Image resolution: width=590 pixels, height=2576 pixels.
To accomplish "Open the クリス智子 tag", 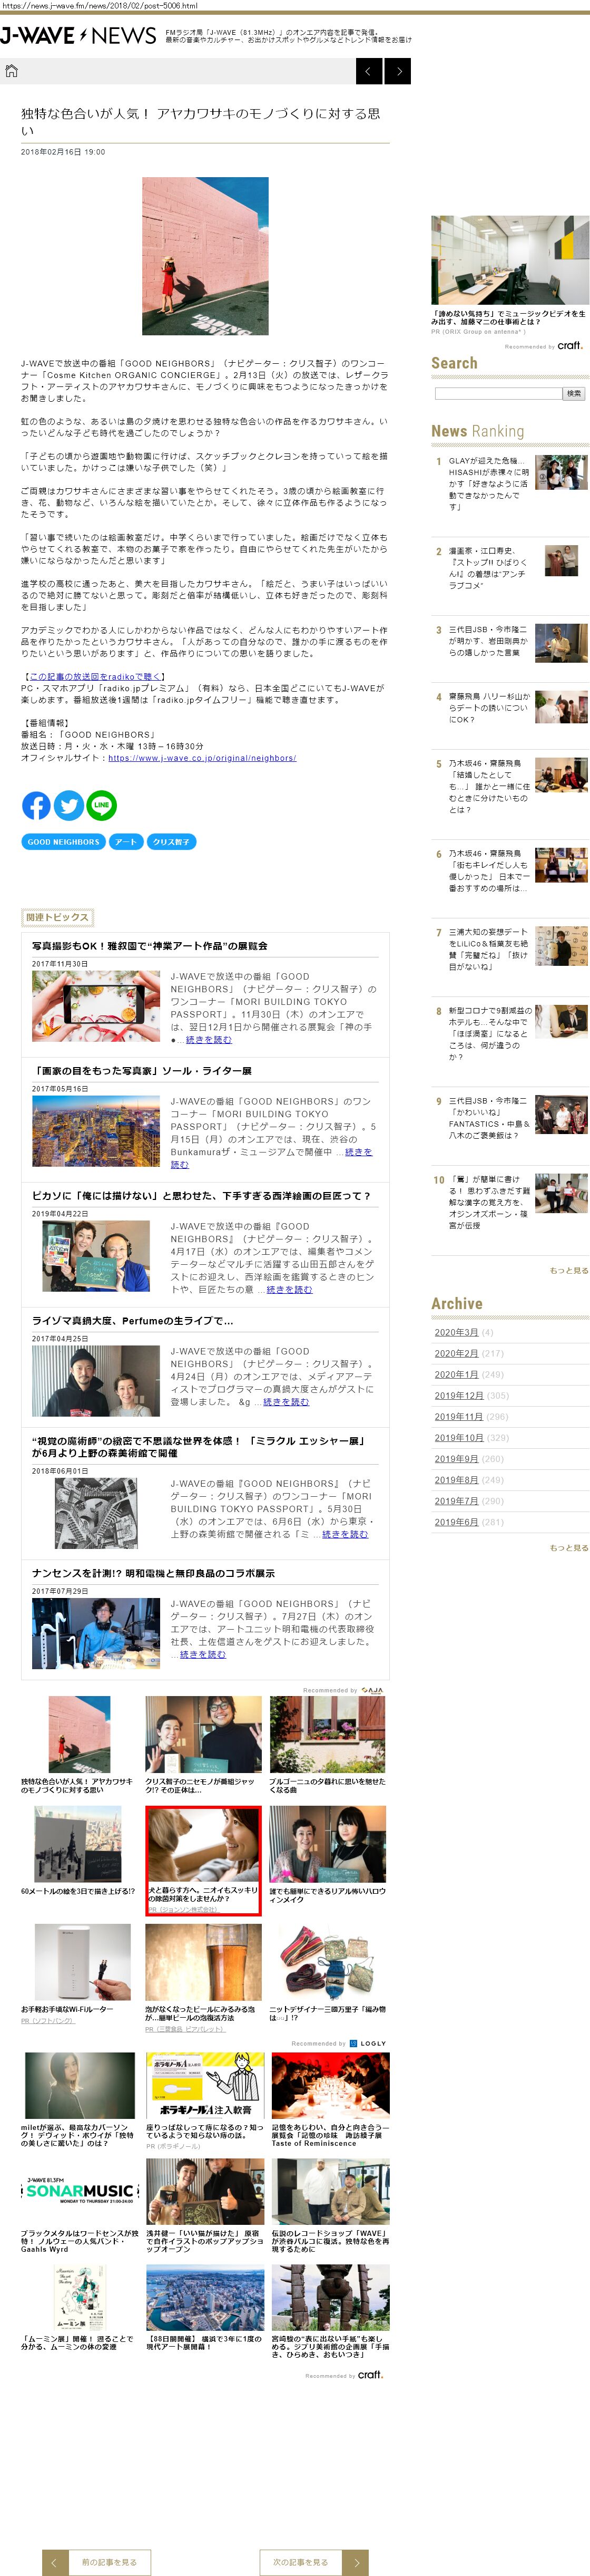I will coord(171,842).
